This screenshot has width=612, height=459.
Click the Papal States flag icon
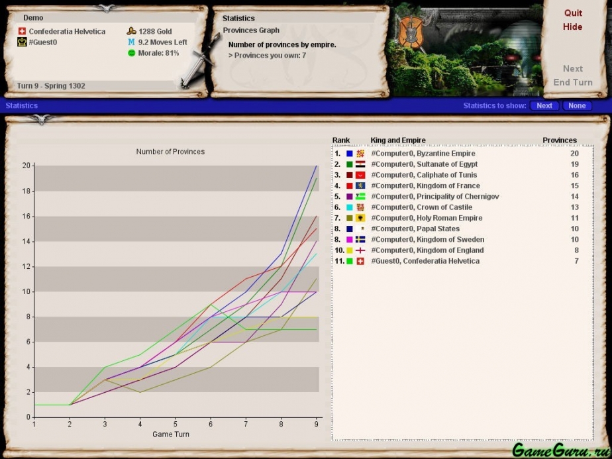[360, 229]
